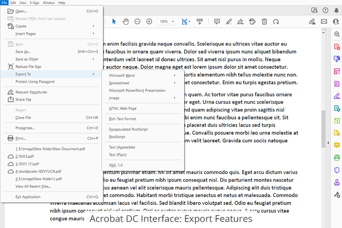Expand the Save as Other submenu
This screenshot has height=228, width=342.
[93, 59]
